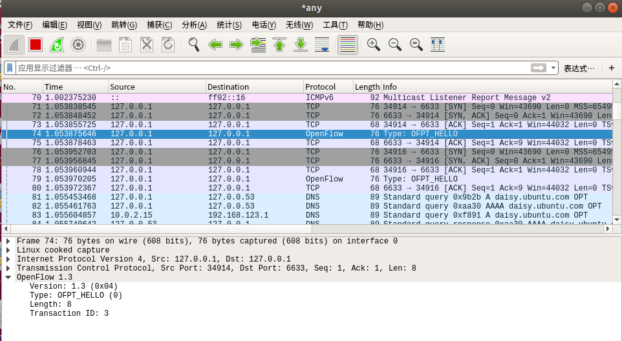Open the 无线(W) menu

(x=299, y=25)
